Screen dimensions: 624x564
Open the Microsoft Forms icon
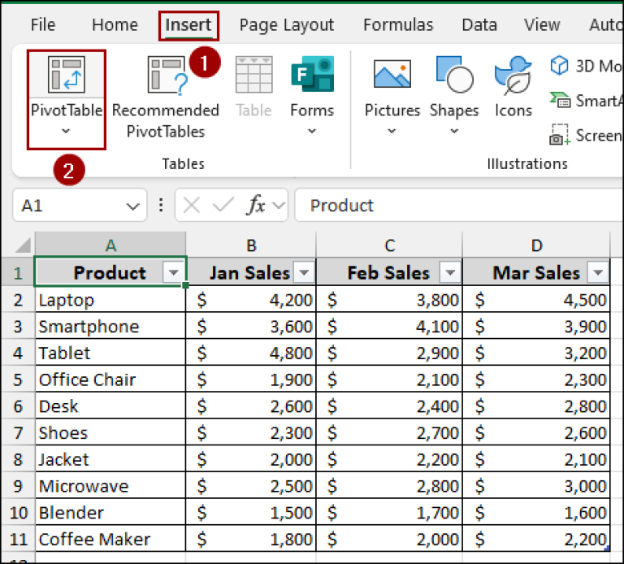(312, 75)
